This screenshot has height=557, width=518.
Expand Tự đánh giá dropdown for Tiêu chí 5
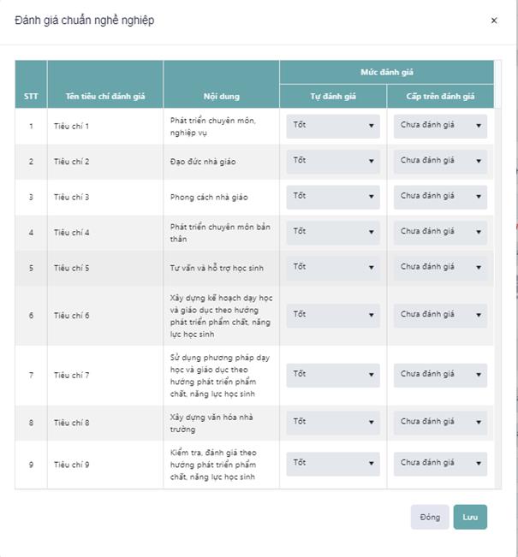click(x=333, y=268)
